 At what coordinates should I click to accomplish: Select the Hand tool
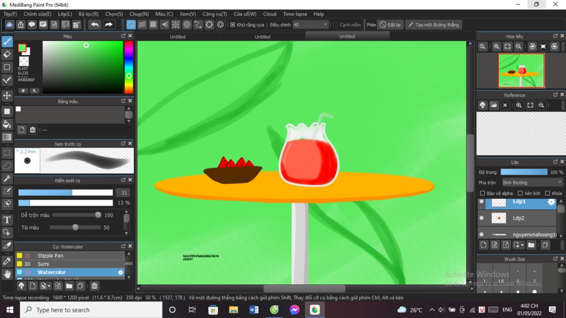click(7, 274)
